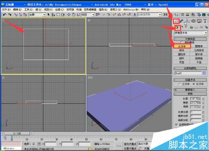Click the Rectangular Selection Region icon
Viewport: 209px width, 151px height.
tap(58, 15)
